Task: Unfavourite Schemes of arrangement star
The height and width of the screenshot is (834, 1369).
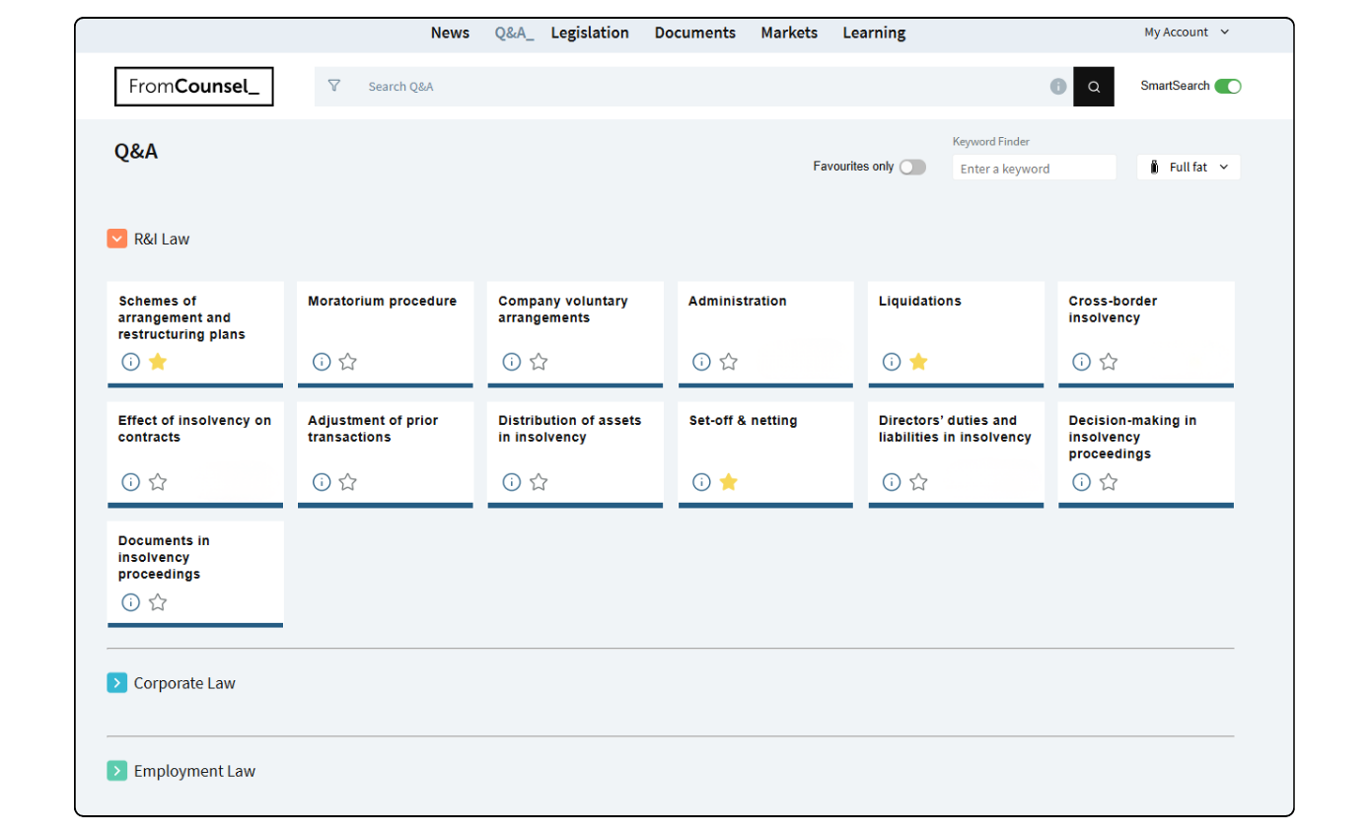Action: (158, 362)
